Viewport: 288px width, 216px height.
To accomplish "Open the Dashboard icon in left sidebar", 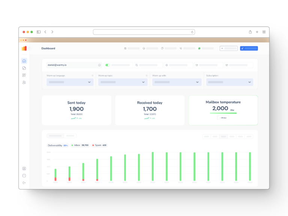I will (x=24, y=61).
